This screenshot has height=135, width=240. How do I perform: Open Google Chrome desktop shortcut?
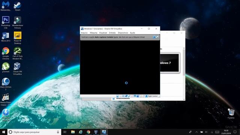[6, 53]
